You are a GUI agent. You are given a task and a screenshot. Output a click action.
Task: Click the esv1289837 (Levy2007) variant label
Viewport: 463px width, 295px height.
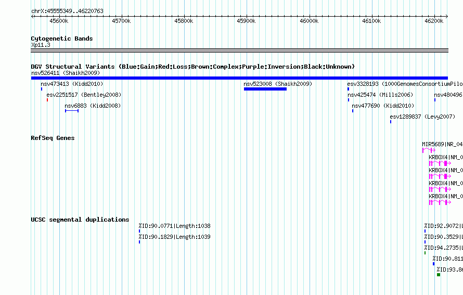pyautogui.click(x=422, y=117)
